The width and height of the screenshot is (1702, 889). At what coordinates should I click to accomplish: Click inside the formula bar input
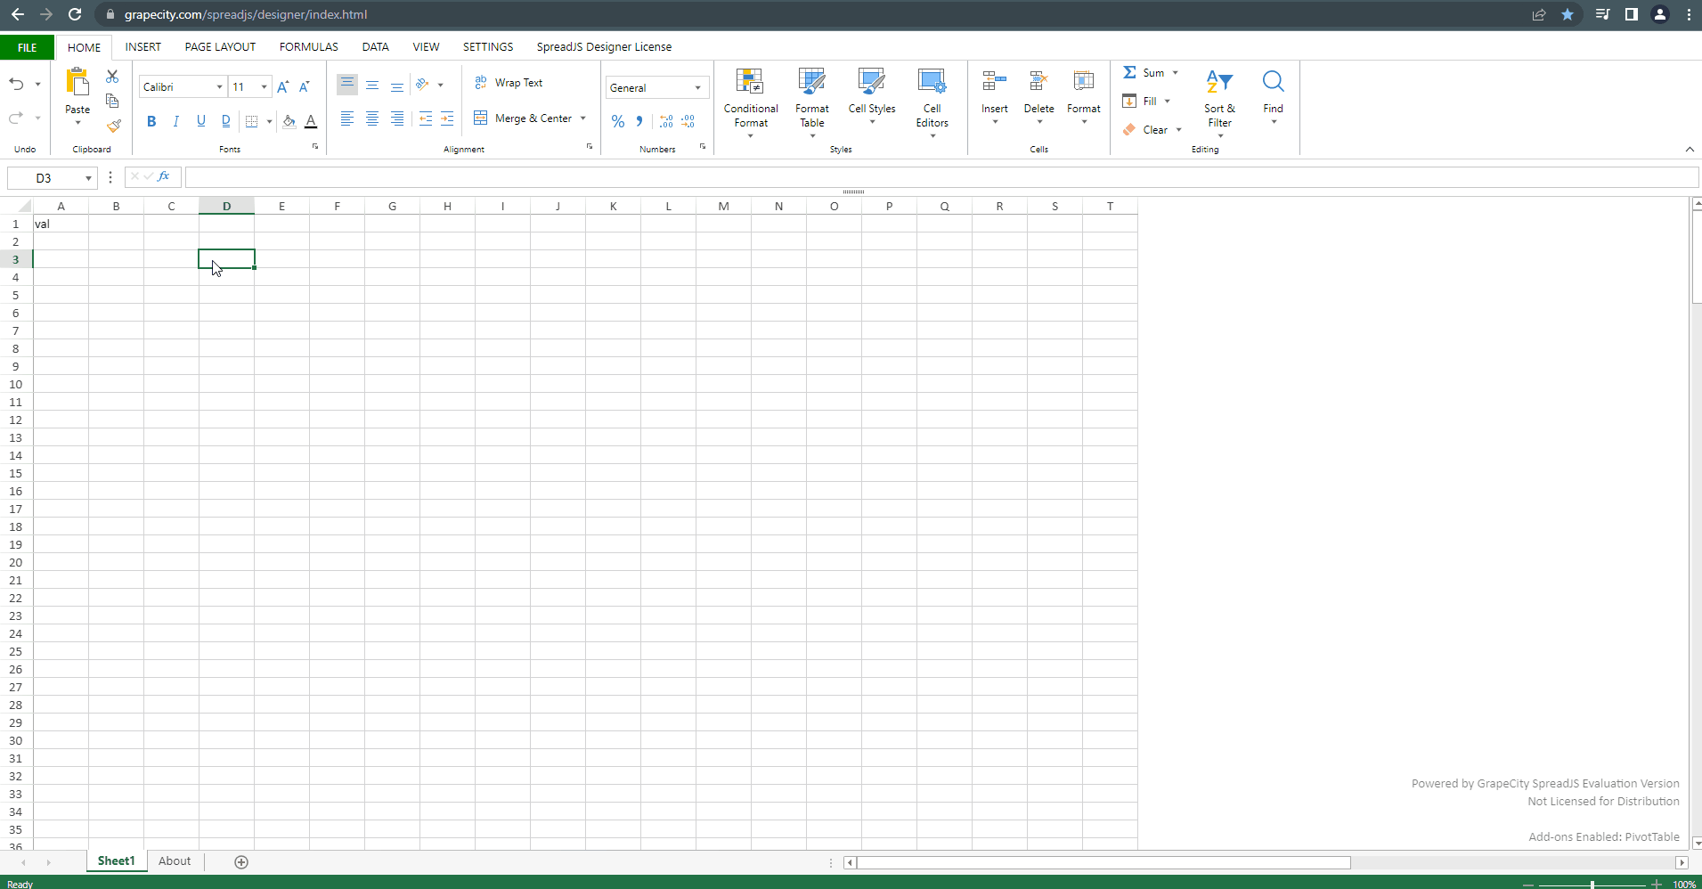click(x=935, y=177)
